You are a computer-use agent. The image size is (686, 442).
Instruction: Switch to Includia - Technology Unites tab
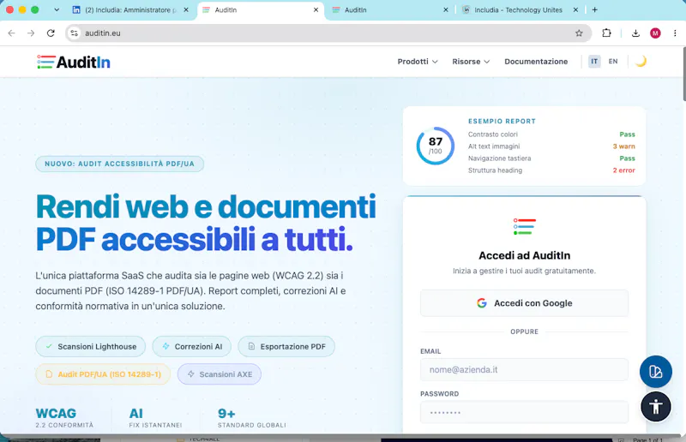tap(520, 10)
